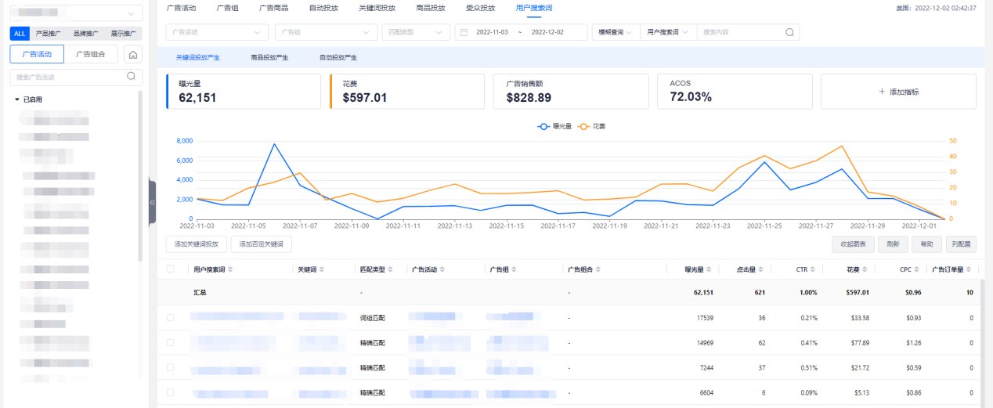
Task: Open the 广告组 filter dropdown
Action: point(326,32)
